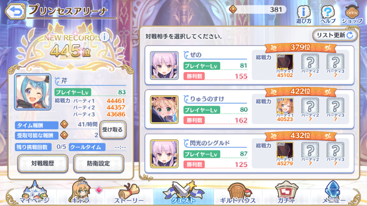Open the ヘルプ help icon

point(328,14)
